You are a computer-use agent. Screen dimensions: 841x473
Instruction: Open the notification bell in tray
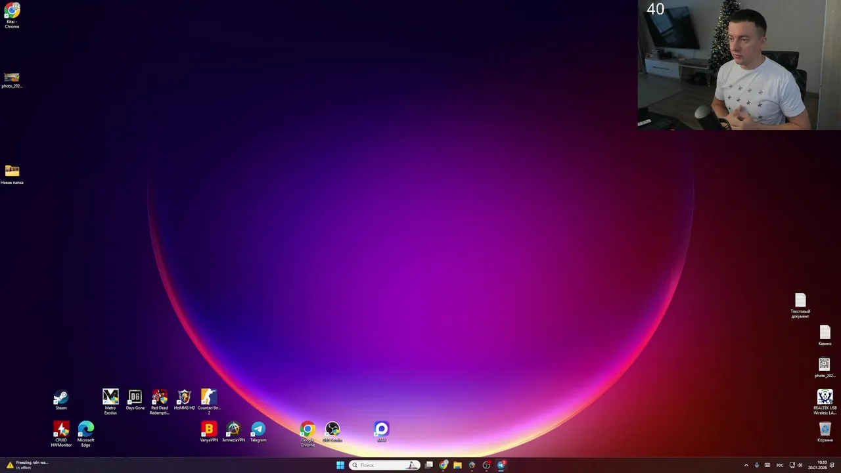click(x=832, y=465)
